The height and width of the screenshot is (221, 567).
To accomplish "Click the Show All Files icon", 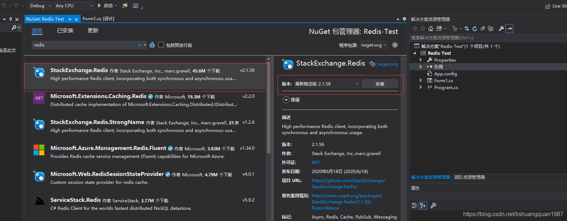I will (x=491, y=28).
